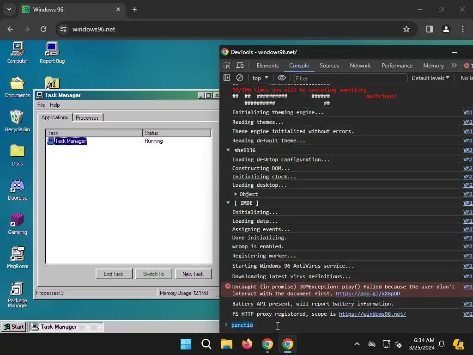Viewport: 473px width, 355px height.
Task: Click the live expression eye icon
Action: click(281, 78)
